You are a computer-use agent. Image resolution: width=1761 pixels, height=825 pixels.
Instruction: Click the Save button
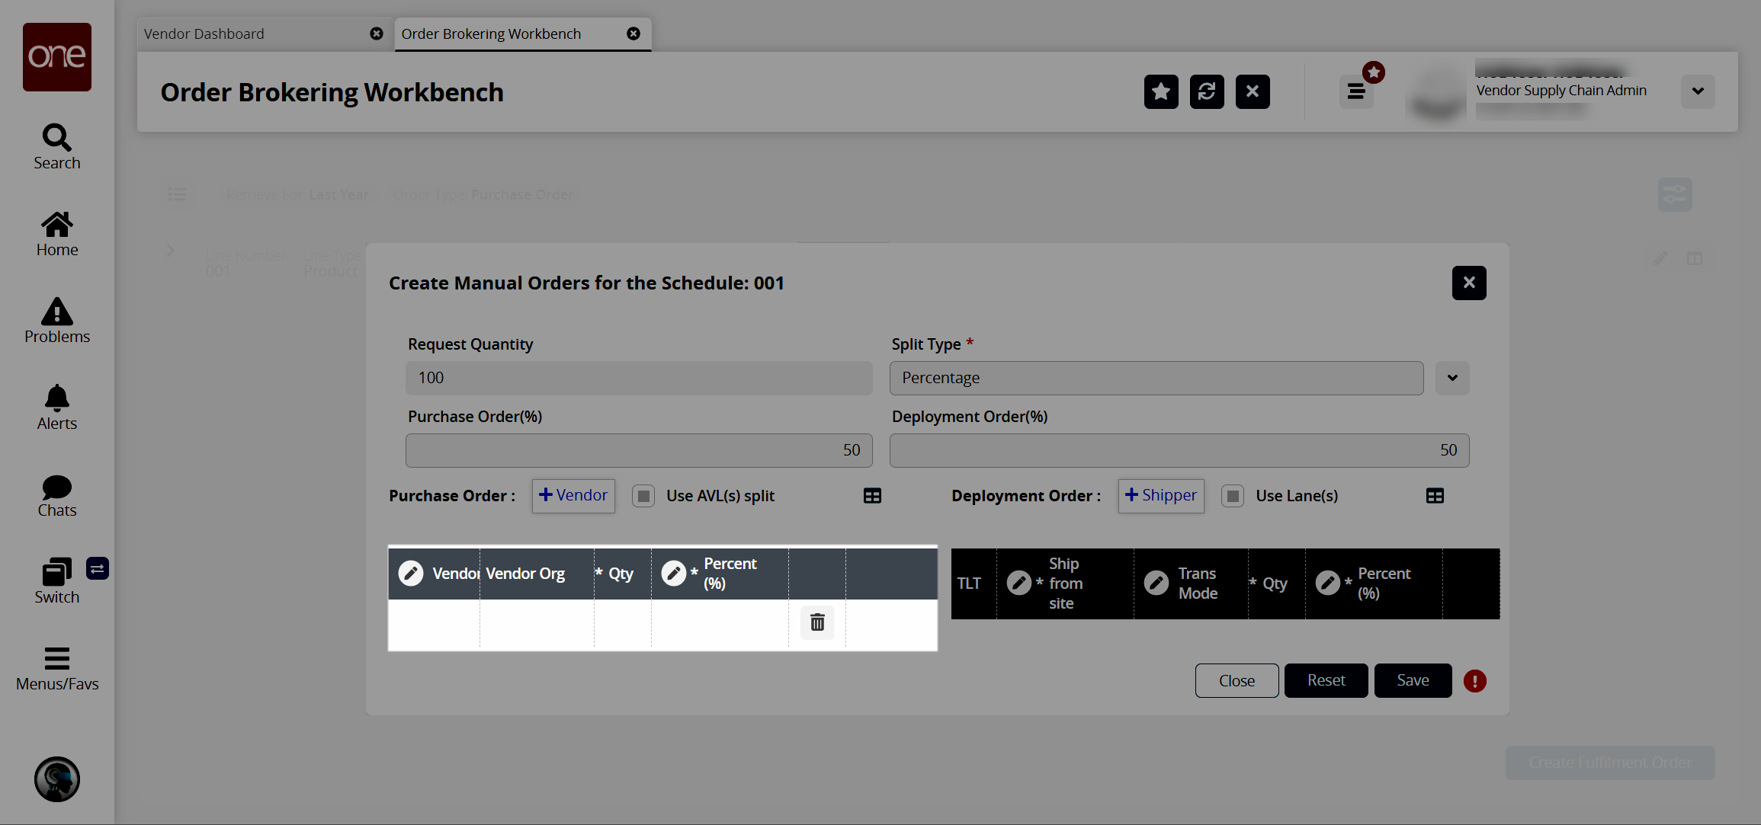click(1413, 680)
